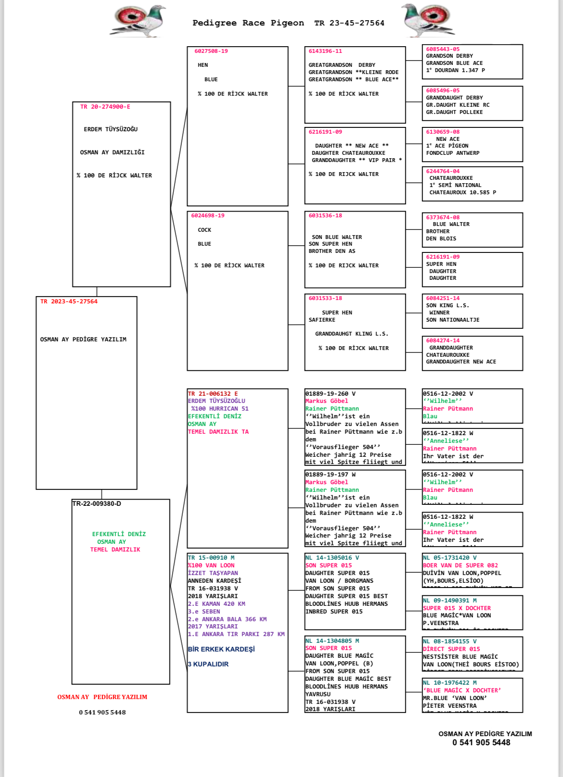Click 'TEMEL DAMIZLIK' in the TR-22-009380-D box
Image resolution: width=563 pixels, height=777 pixels.
115,550
